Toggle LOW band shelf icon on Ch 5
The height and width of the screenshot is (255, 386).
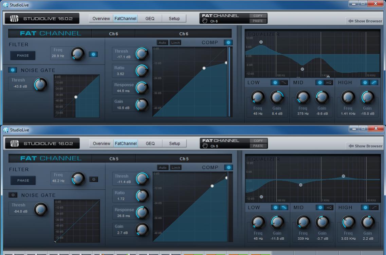coord(284,208)
